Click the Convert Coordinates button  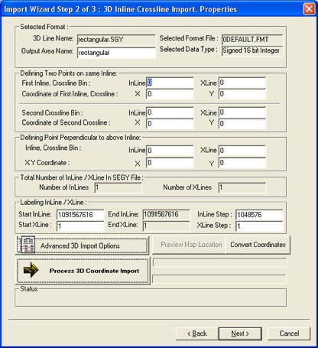click(x=258, y=245)
